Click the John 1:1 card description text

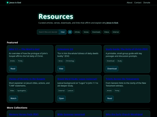coord(28,55)
